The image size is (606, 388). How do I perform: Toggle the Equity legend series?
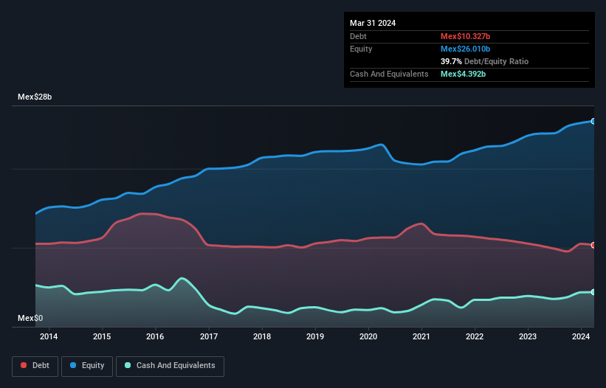pyautogui.click(x=86, y=366)
